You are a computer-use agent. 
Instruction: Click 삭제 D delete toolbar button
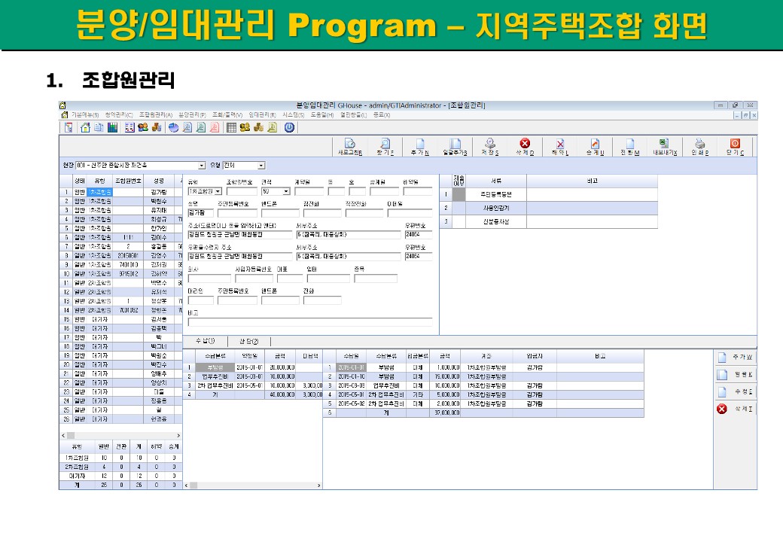pos(525,148)
